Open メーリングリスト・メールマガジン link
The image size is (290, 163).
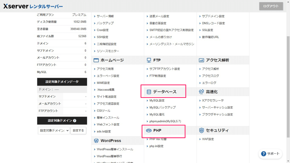172,44
